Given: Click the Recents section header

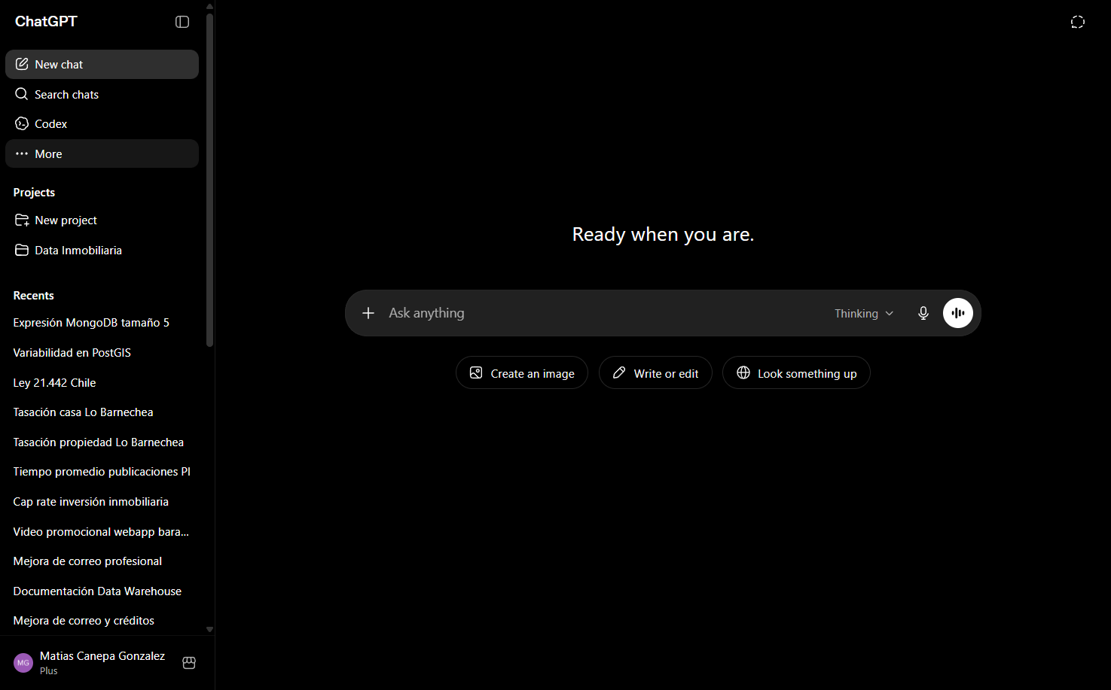Looking at the screenshot, I should click(33, 296).
